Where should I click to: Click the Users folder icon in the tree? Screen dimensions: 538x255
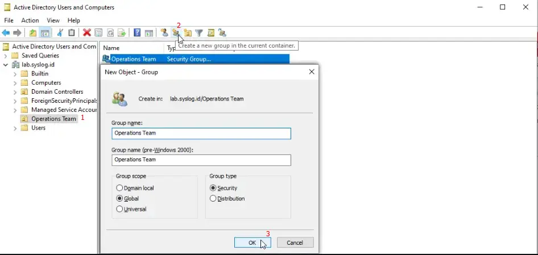24,128
